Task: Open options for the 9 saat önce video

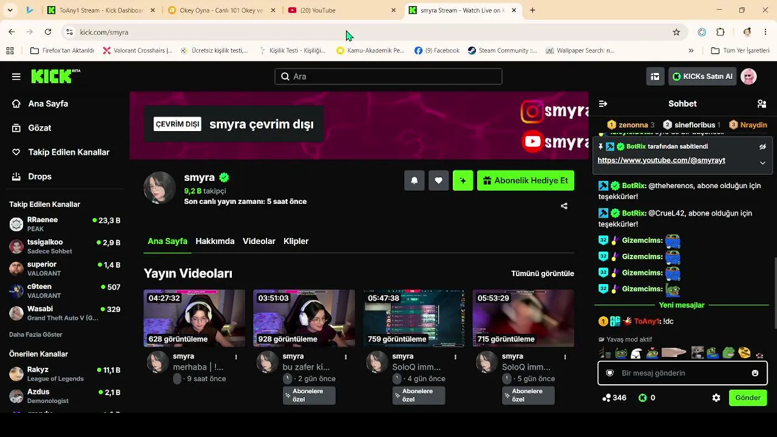Action: (x=236, y=357)
